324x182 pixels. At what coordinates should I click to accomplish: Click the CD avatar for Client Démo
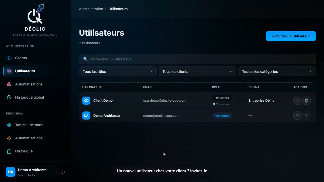click(86, 101)
